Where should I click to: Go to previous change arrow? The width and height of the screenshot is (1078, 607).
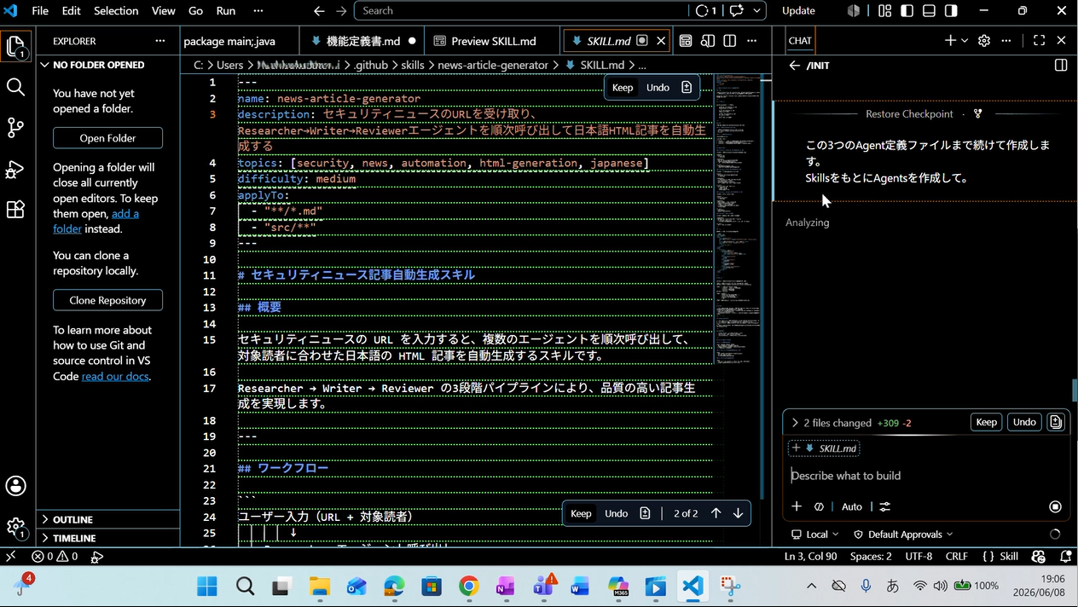pos(716,513)
